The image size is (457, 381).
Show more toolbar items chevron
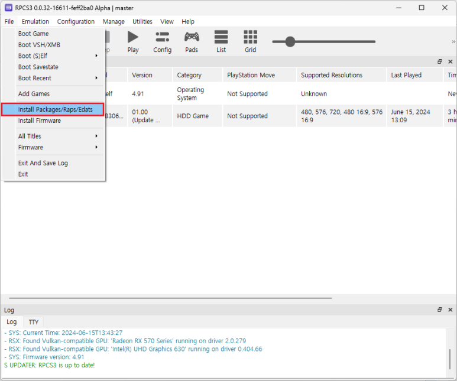pos(453,42)
